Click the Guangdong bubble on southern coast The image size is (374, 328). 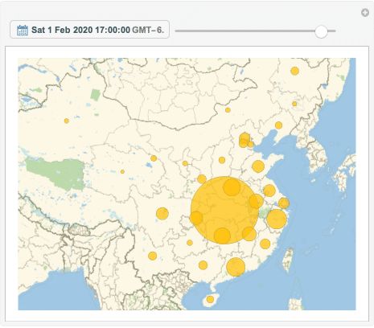(236, 267)
